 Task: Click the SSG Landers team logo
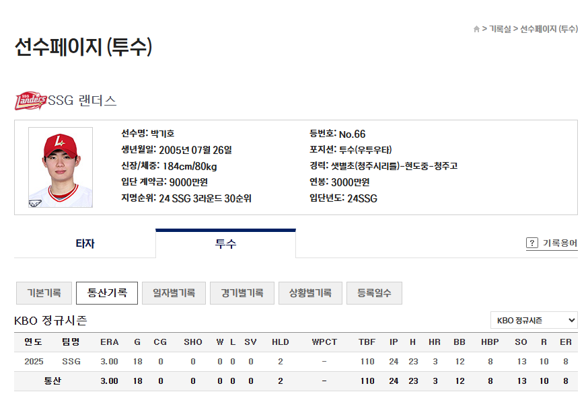[32, 100]
